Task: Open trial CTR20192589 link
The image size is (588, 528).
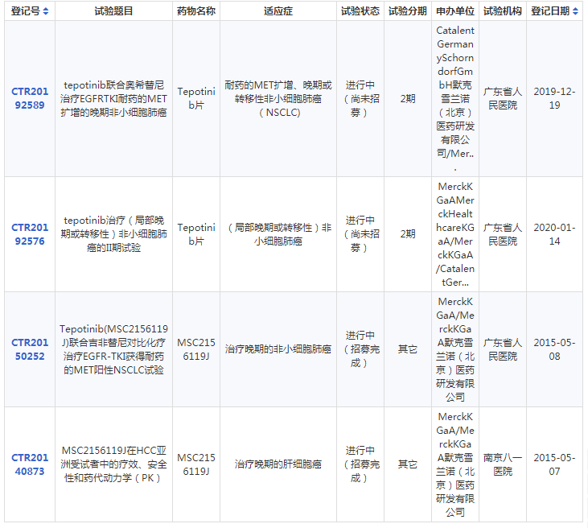Action: pos(30,98)
